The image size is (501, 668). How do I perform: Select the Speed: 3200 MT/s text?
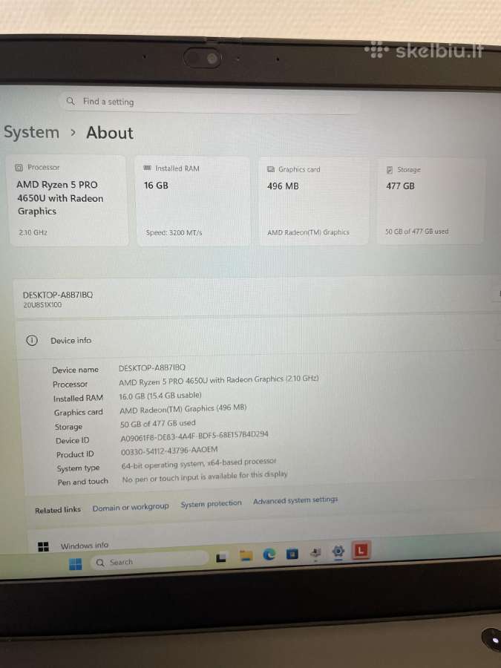pyautogui.click(x=174, y=232)
